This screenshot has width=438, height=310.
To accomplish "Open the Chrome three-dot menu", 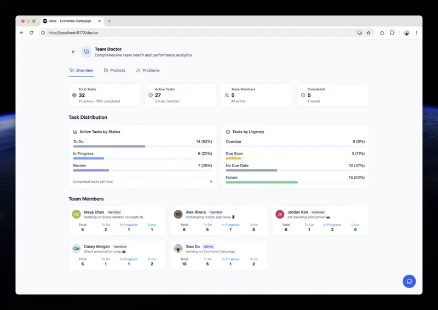I will pos(416,33).
